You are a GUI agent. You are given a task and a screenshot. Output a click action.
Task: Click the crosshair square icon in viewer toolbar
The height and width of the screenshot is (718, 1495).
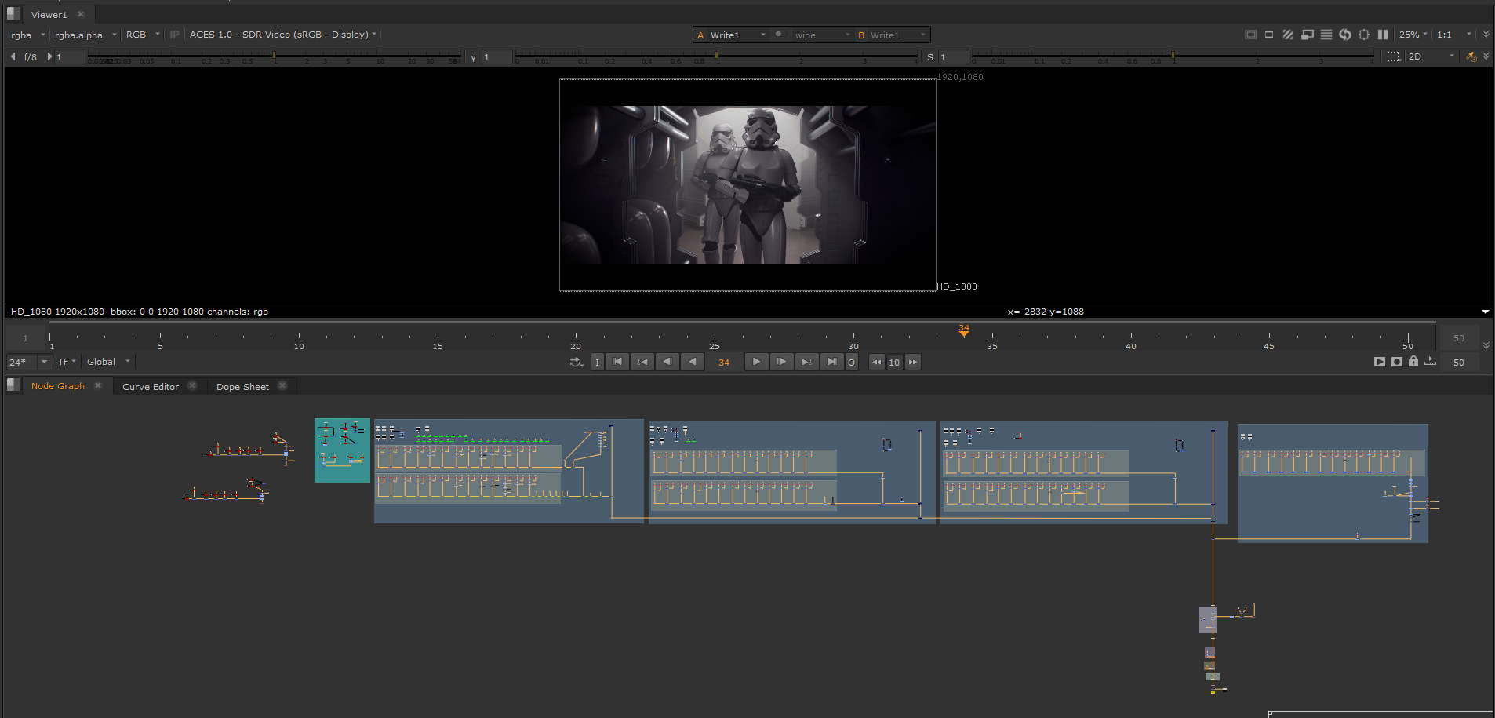[x=1364, y=35]
